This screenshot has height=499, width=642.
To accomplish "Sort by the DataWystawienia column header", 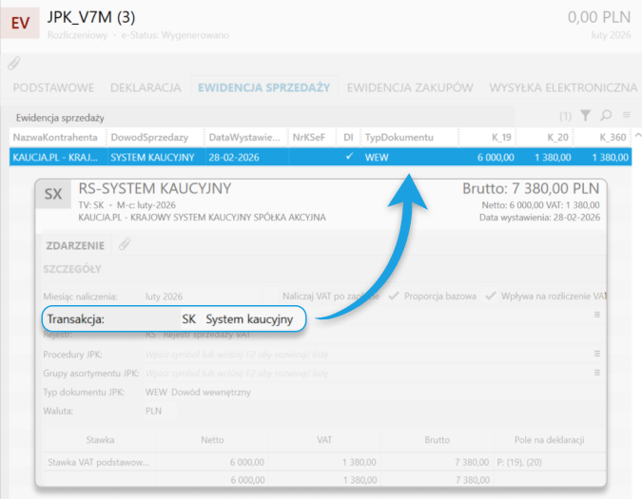I will 244,137.
